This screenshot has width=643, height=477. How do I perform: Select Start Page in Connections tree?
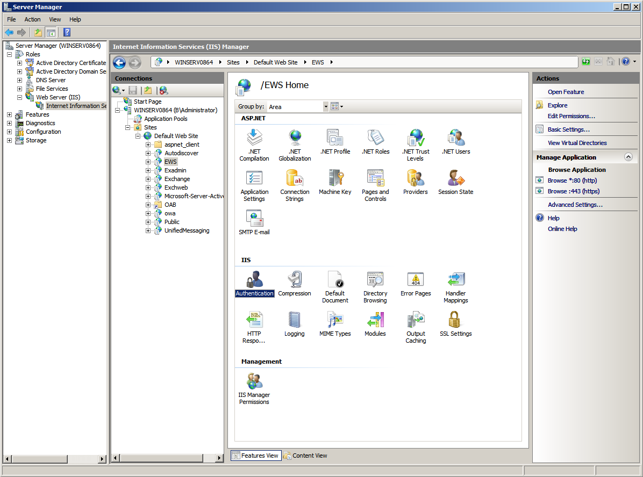pos(148,101)
